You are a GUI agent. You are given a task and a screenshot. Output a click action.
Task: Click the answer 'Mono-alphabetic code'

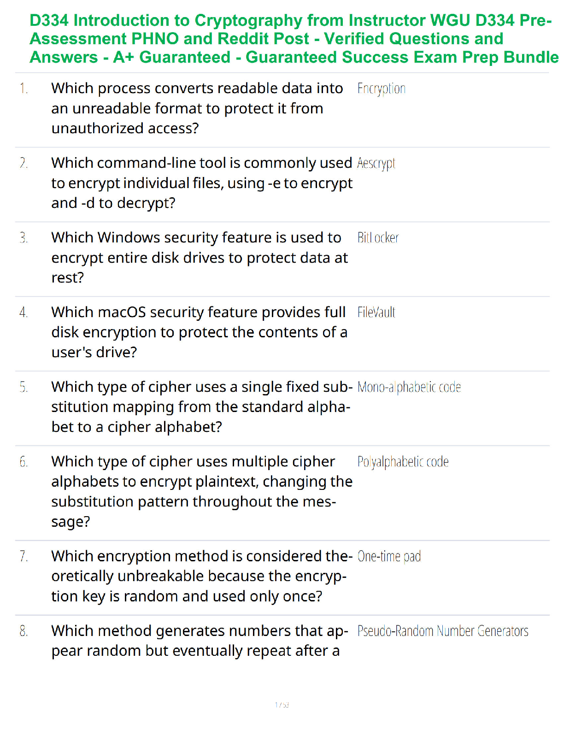point(409,387)
